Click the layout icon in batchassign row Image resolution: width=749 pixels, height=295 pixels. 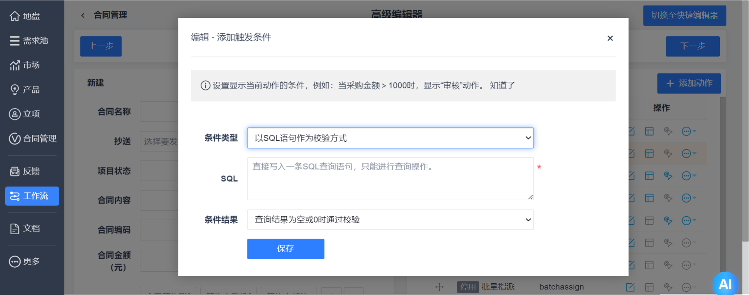(x=649, y=287)
